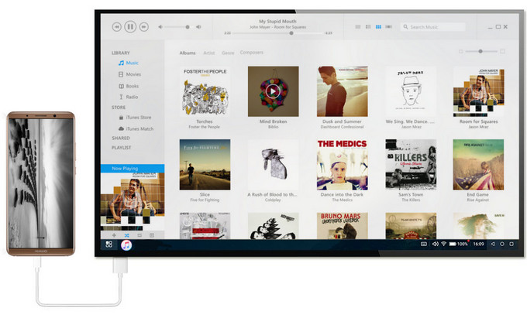Select the Composers tab
The image size is (527, 318).
[x=252, y=53]
